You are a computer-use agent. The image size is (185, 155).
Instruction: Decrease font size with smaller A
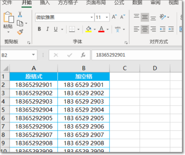coord(123,17)
